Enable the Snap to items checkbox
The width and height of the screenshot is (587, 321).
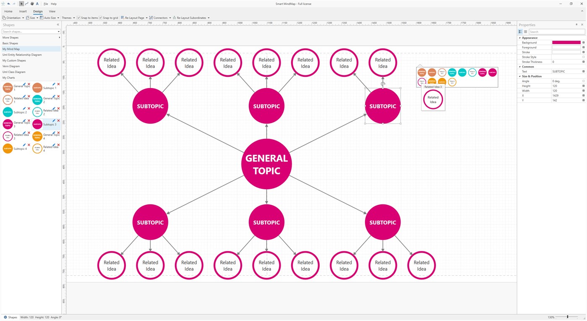click(78, 18)
